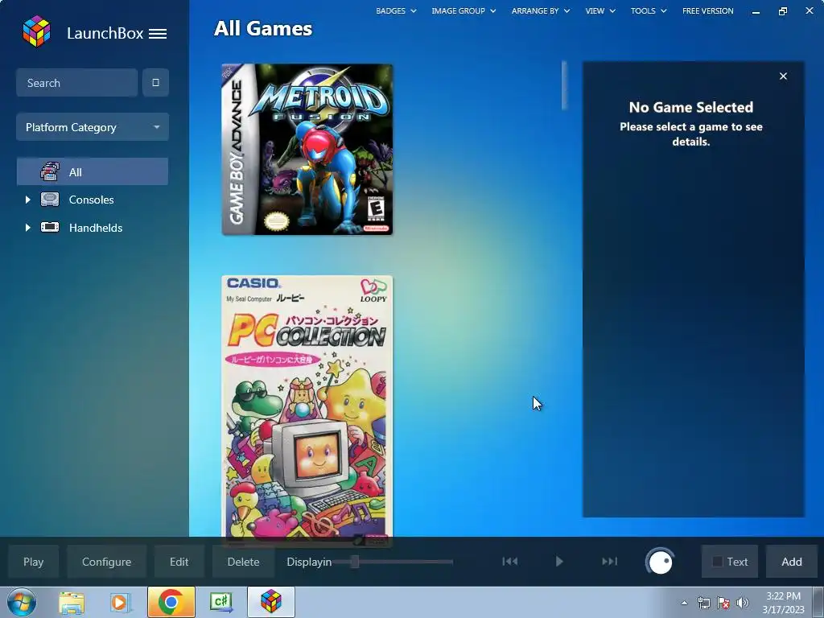Open Windows Media Player from taskbar
The image size is (824, 618).
tap(120, 602)
